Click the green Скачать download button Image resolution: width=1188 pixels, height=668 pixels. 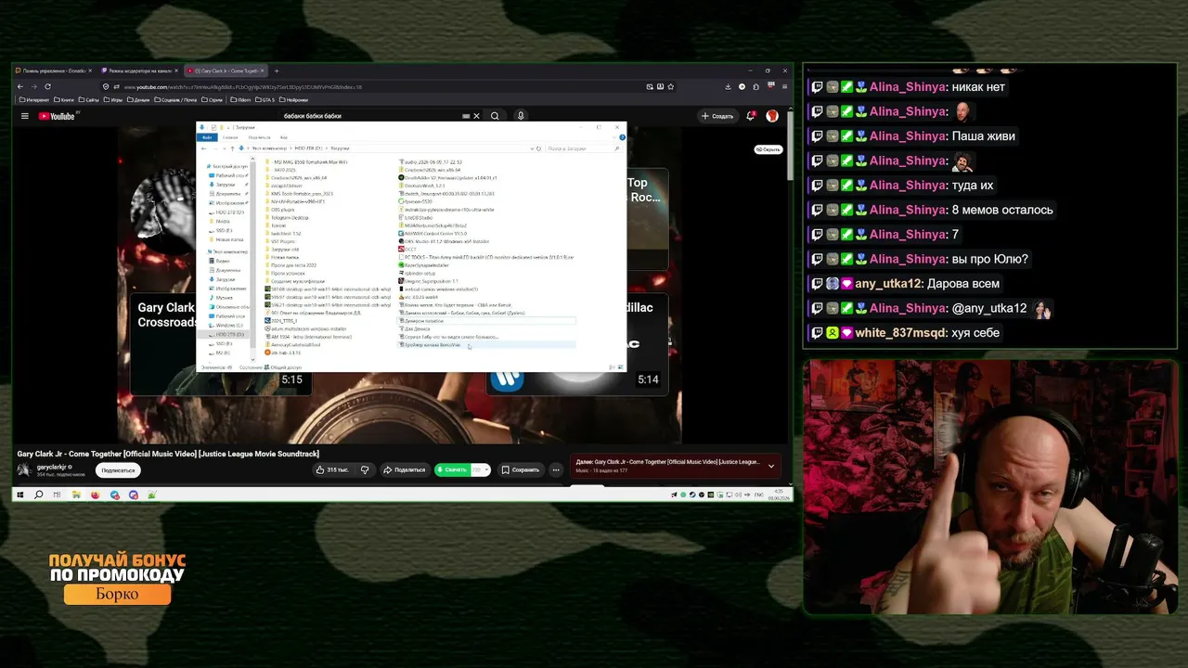[452, 469]
